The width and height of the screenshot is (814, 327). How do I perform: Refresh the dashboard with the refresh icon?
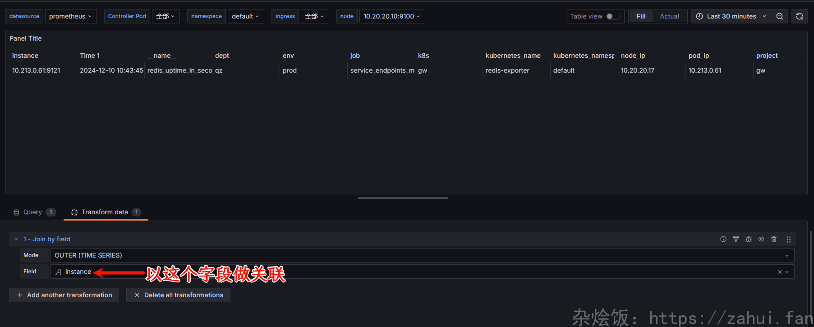(799, 16)
